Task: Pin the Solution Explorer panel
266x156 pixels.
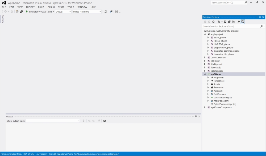Action: pos(260,17)
